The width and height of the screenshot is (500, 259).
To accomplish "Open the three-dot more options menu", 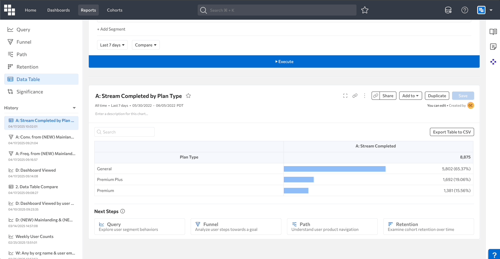I will [x=365, y=96].
